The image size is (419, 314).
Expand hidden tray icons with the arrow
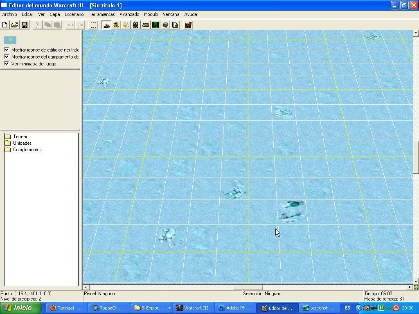(x=358, y=308)
